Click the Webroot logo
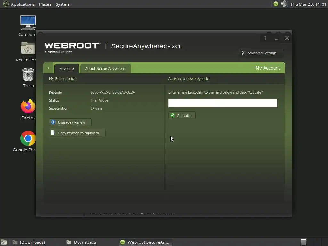The width and height of the screenshot is (328, 246). coord(72,47)
